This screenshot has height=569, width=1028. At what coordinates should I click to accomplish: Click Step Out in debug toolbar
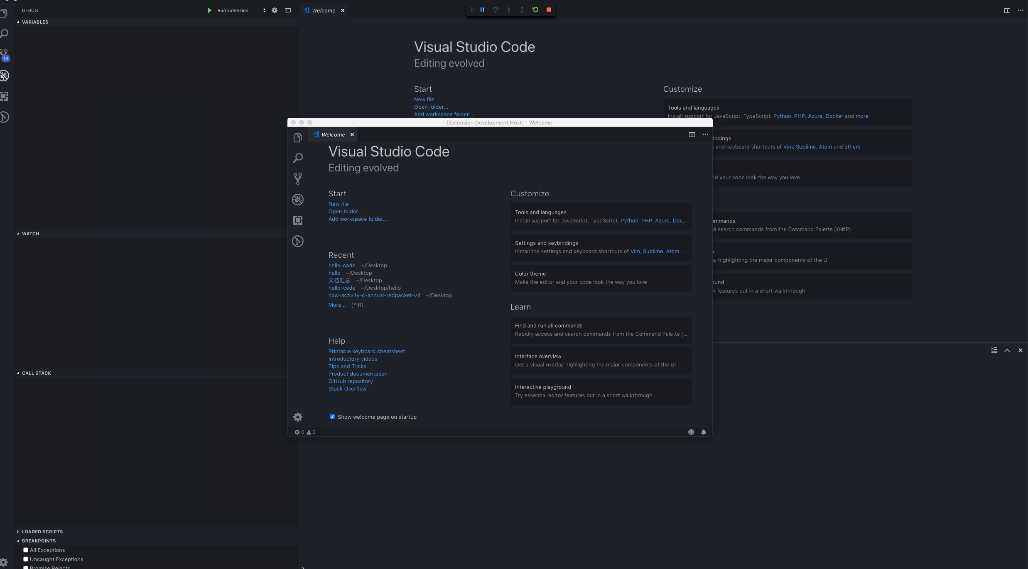(522, 10)
